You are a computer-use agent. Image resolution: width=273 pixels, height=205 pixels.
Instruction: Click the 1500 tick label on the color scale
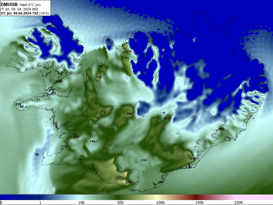click(x=199, y=203)
